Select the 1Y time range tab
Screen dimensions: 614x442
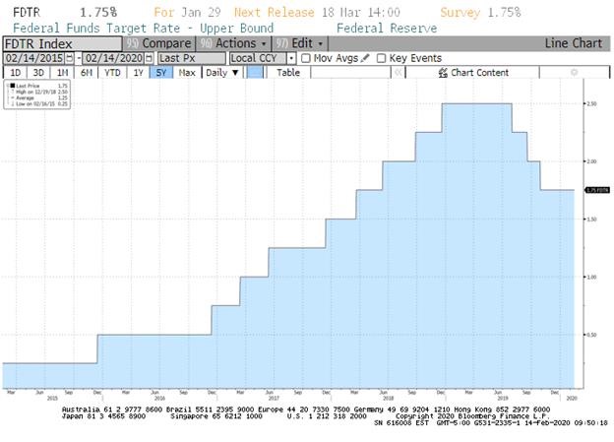137,73
